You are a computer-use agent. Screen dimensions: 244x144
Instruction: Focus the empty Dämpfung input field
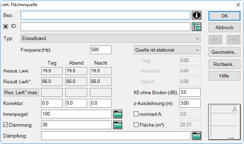[x=116, y=136]
